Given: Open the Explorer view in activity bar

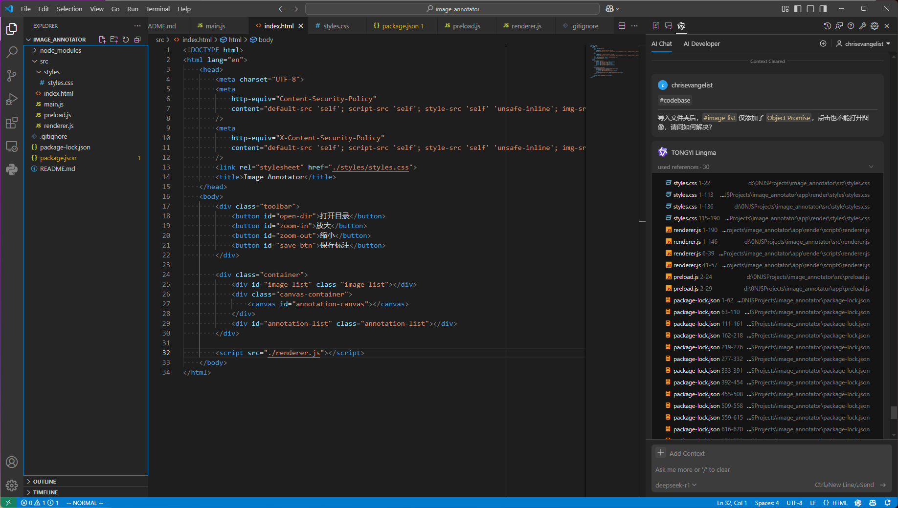Looking at the screenshot, I should (x=12, y=29).
